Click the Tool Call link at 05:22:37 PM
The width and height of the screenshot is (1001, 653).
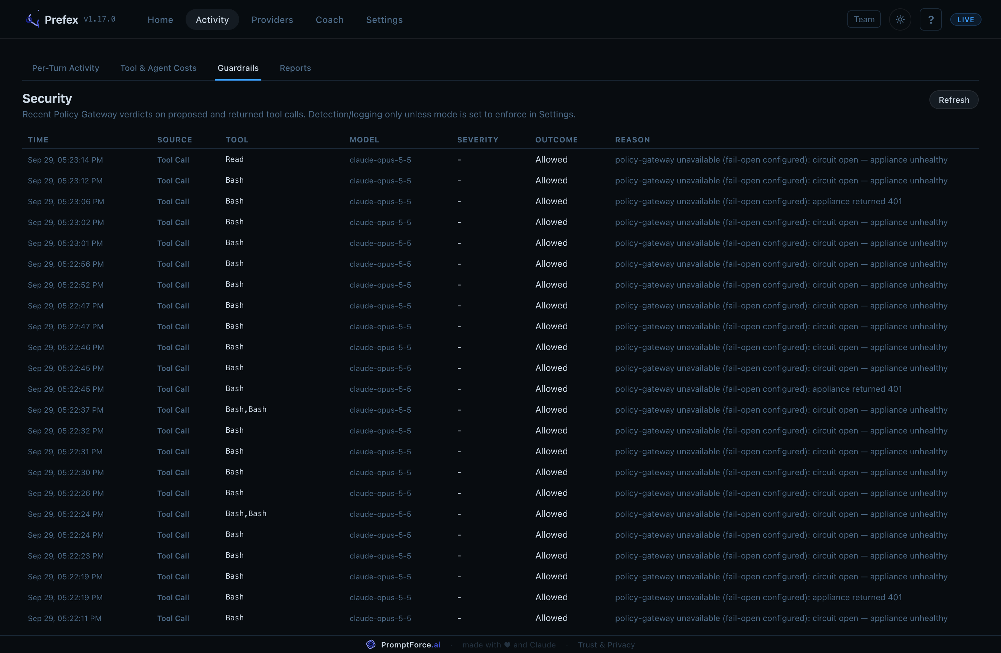coord(173,410)
